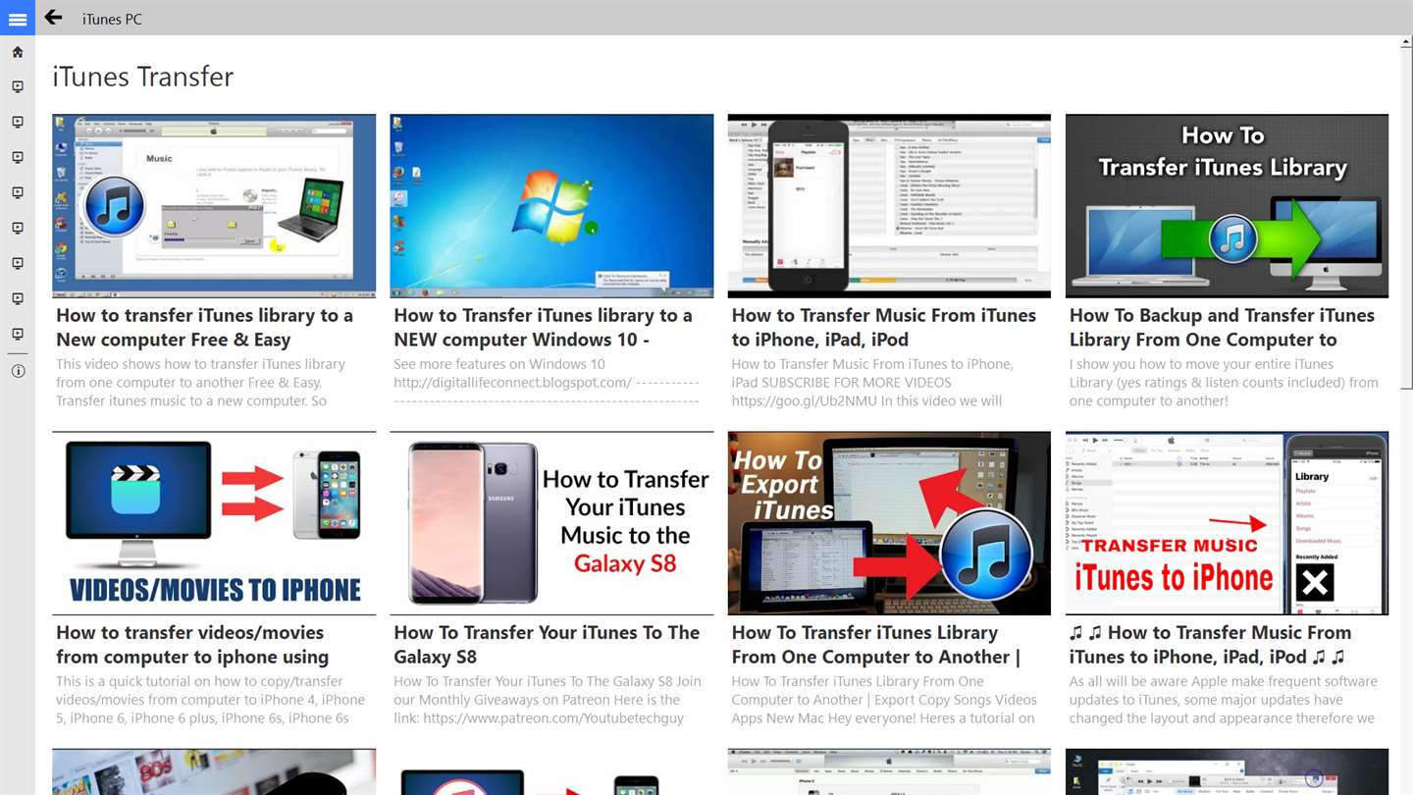Open the Windows 7 desktop video thumbnail
This screenshot has height=795, width=1413.
pos(551,206)
